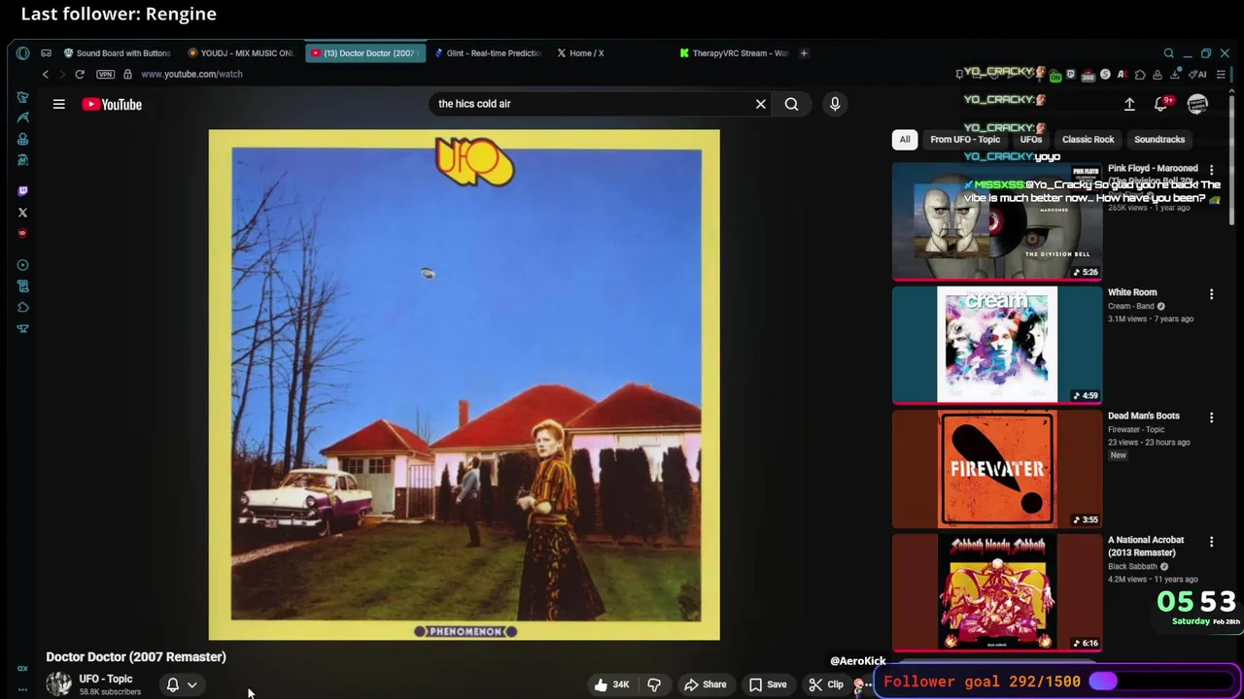1244x699 pixels.
Task: Click the AI button in browser toolbar
Action: 1198,75
